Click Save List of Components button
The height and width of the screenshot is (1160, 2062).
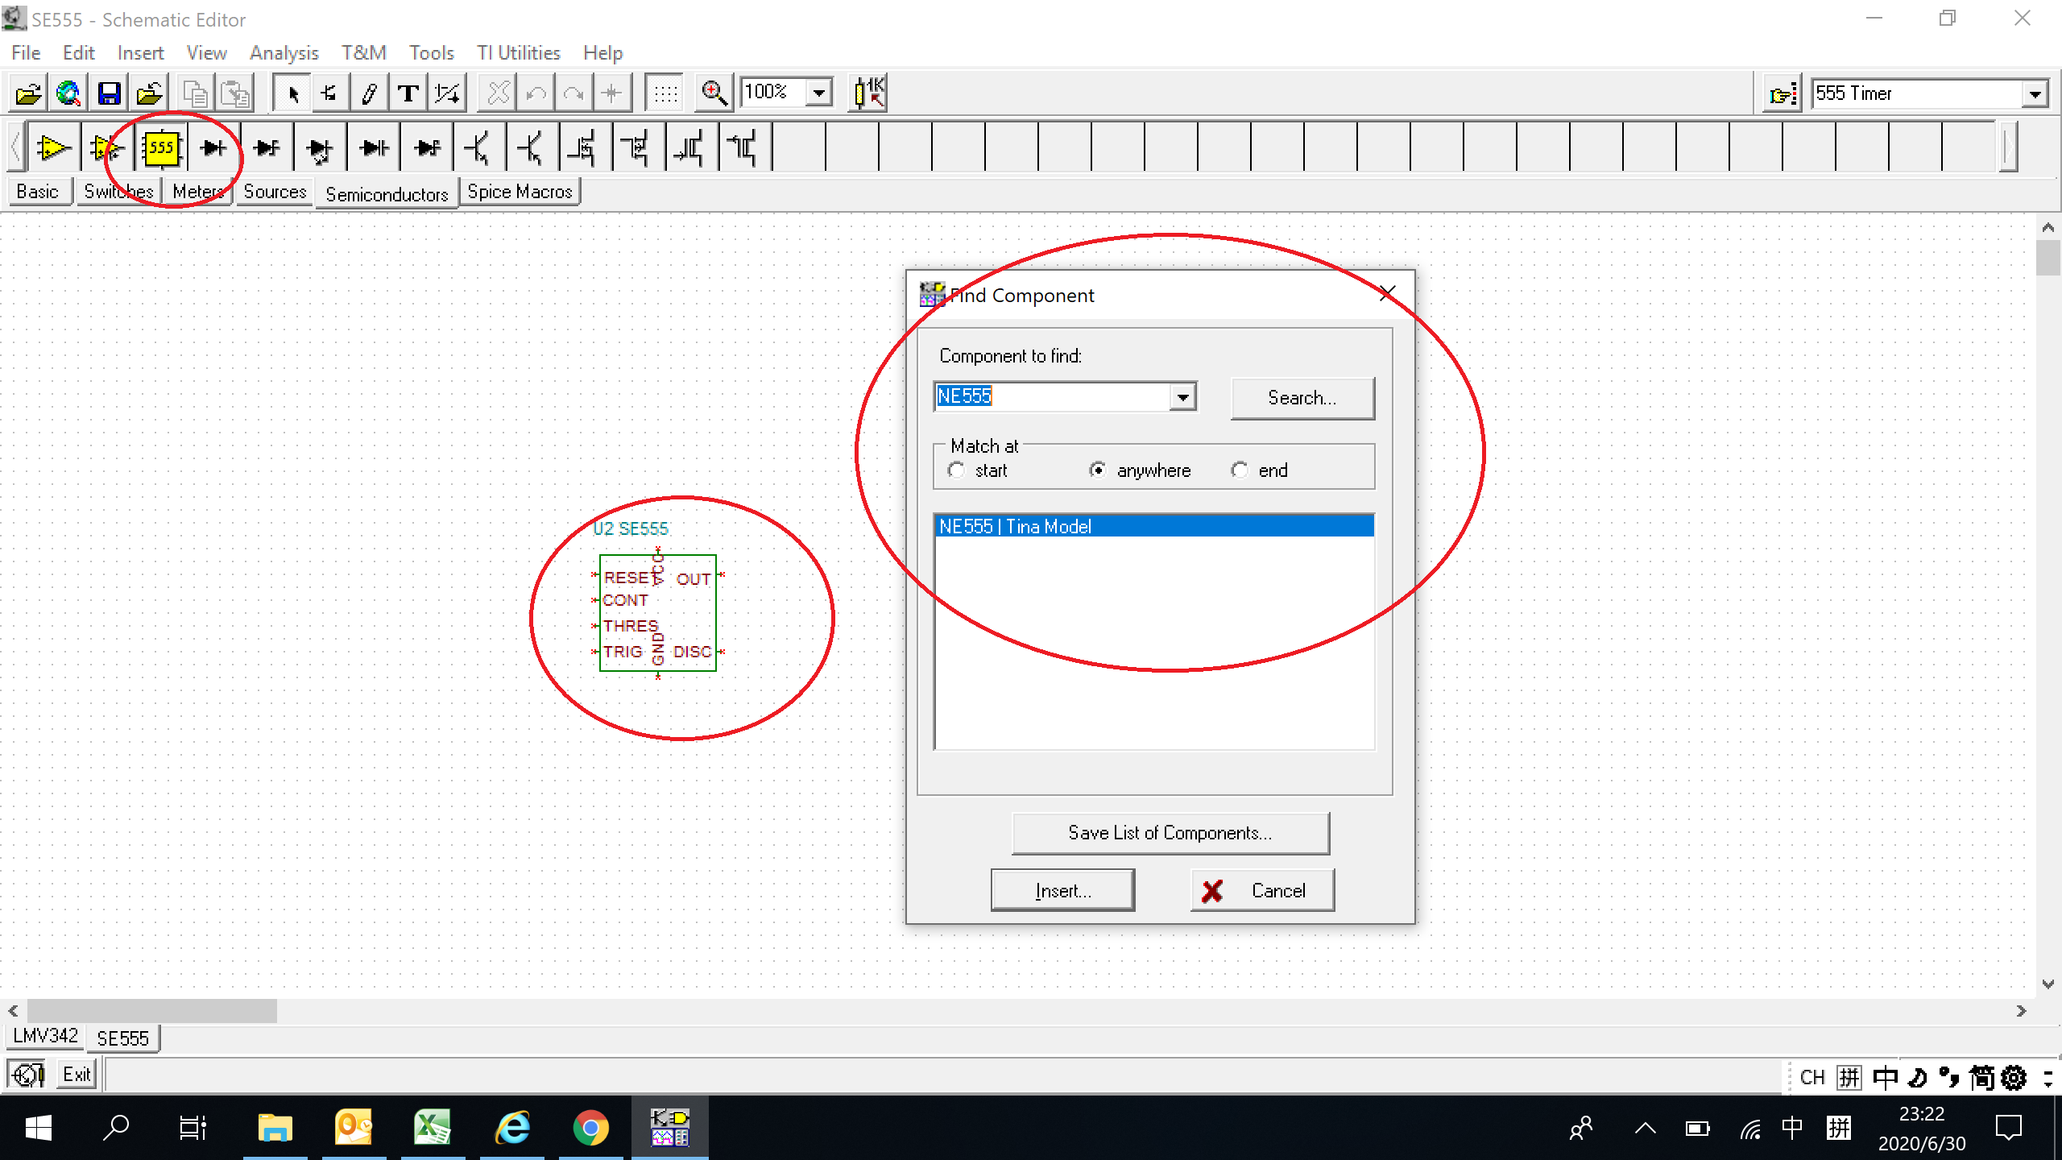pos(1170,833)
